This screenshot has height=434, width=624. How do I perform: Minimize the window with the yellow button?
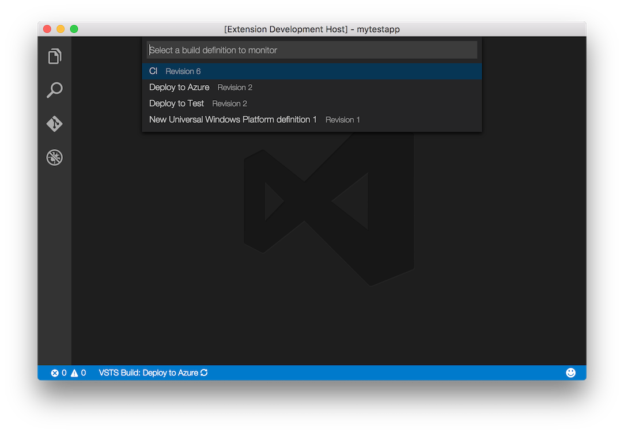(x=60, y=29)
